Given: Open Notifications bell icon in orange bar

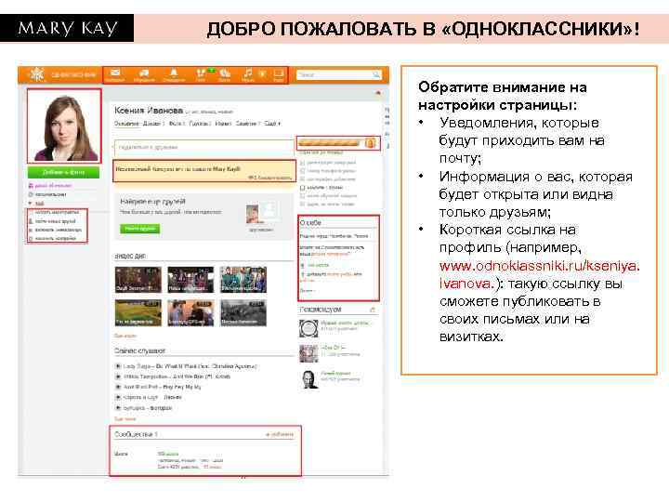Looking at the screenshot, I should pos(173,73).
